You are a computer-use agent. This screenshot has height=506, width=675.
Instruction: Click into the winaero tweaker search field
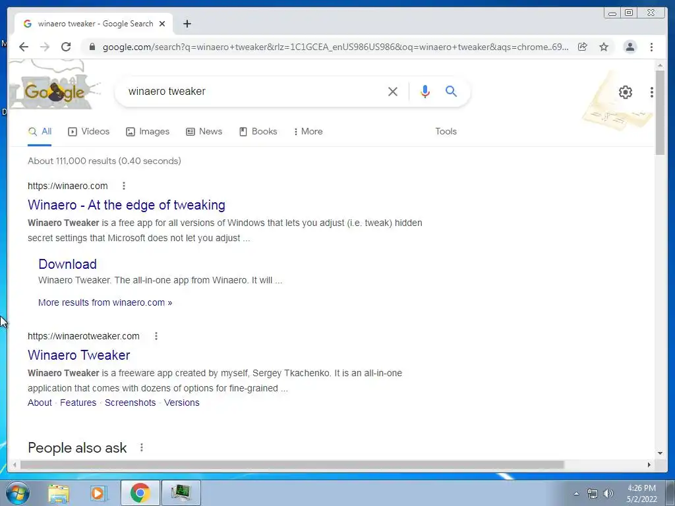point(252,91)
